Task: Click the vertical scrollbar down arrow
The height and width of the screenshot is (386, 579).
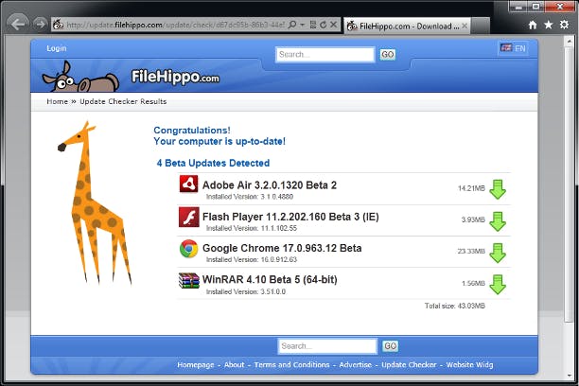Action: 569,376
